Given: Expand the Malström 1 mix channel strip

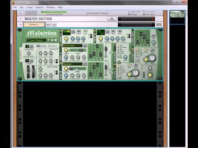Looking at the screenshot, I should point(21,25).
